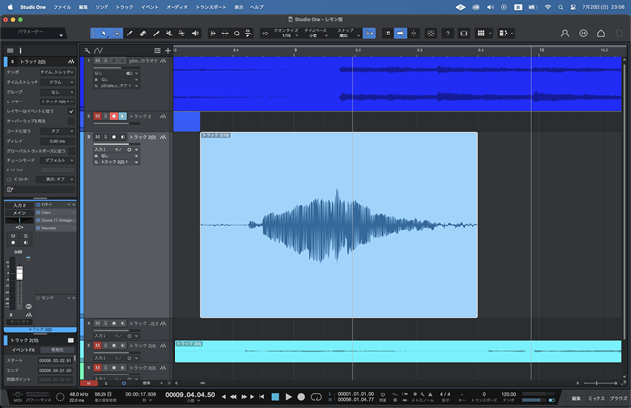Open the ブラウズ browser button
Screen dimensions: 631x408
618,398
